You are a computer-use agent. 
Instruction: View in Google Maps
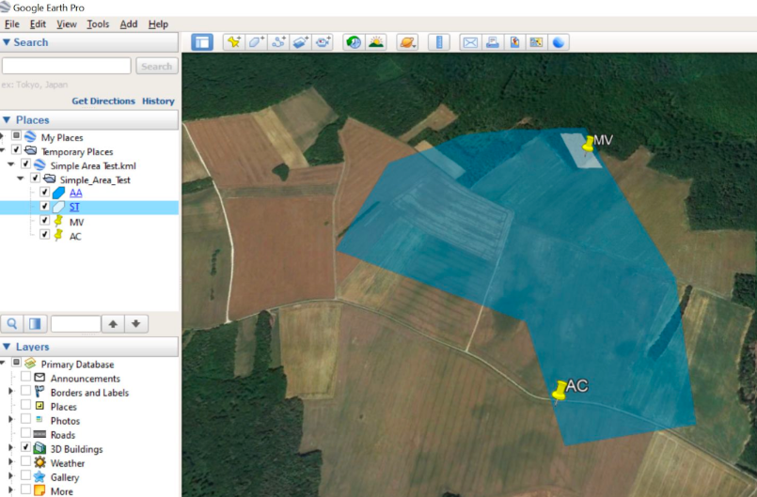pos(536,42)
